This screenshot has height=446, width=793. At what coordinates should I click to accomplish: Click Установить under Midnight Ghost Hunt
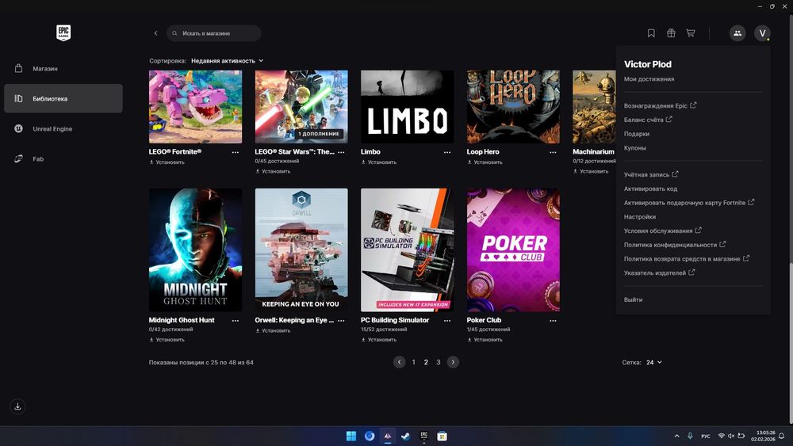[167, 340]
